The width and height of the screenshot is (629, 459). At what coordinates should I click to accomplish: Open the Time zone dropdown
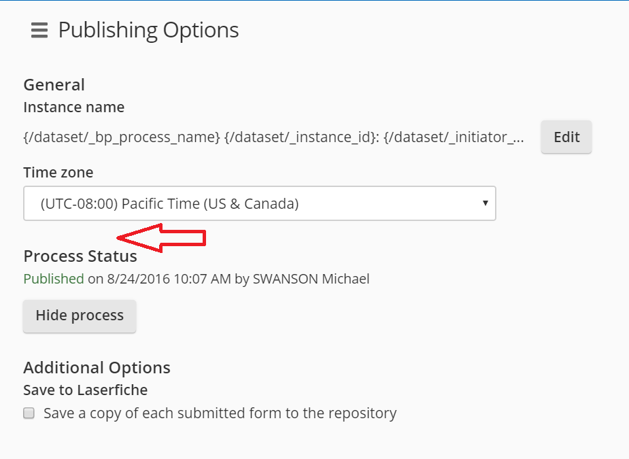260,203
